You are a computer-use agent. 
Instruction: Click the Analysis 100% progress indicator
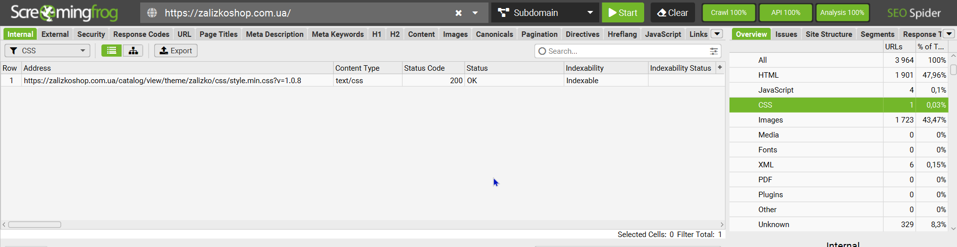842,12
